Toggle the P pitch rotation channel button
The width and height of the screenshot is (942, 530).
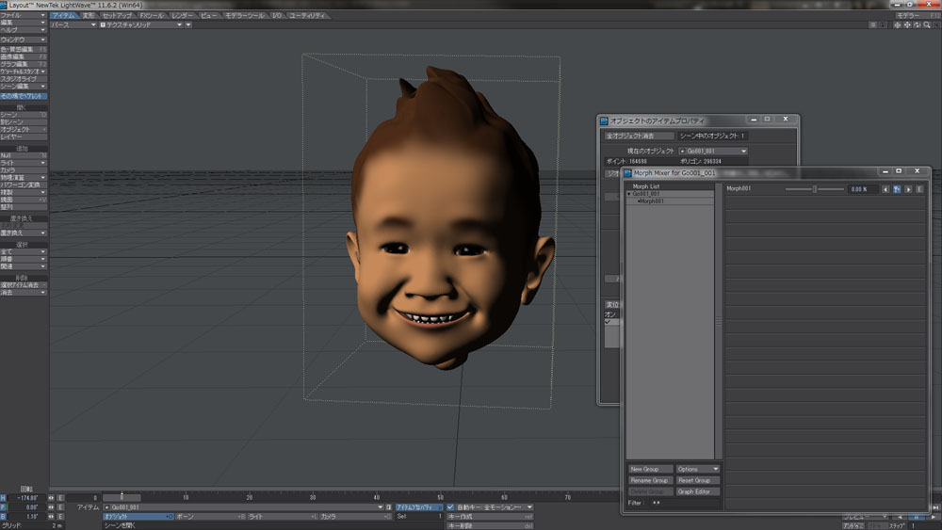[4, 506]
